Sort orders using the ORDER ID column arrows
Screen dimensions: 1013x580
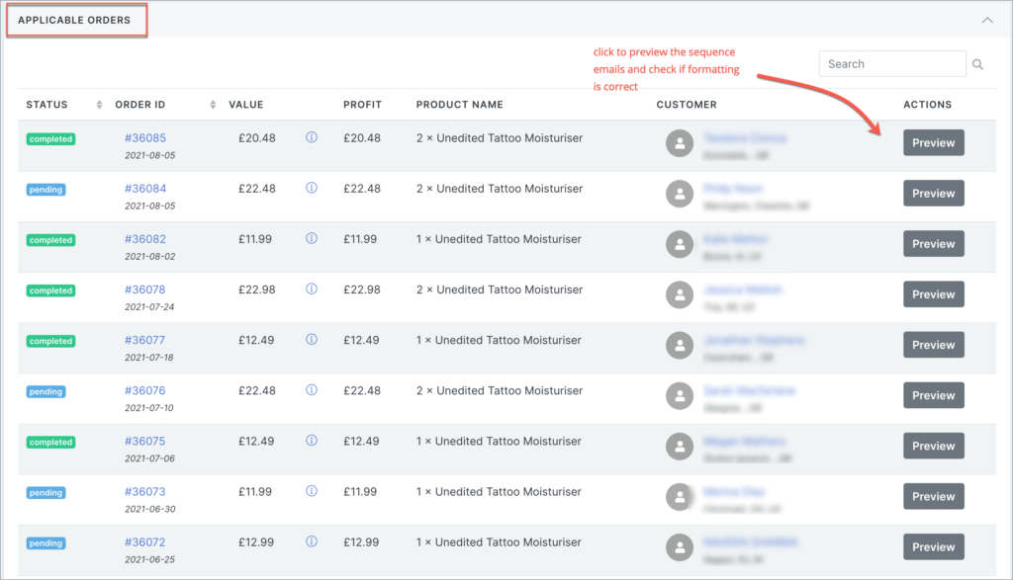212,104
